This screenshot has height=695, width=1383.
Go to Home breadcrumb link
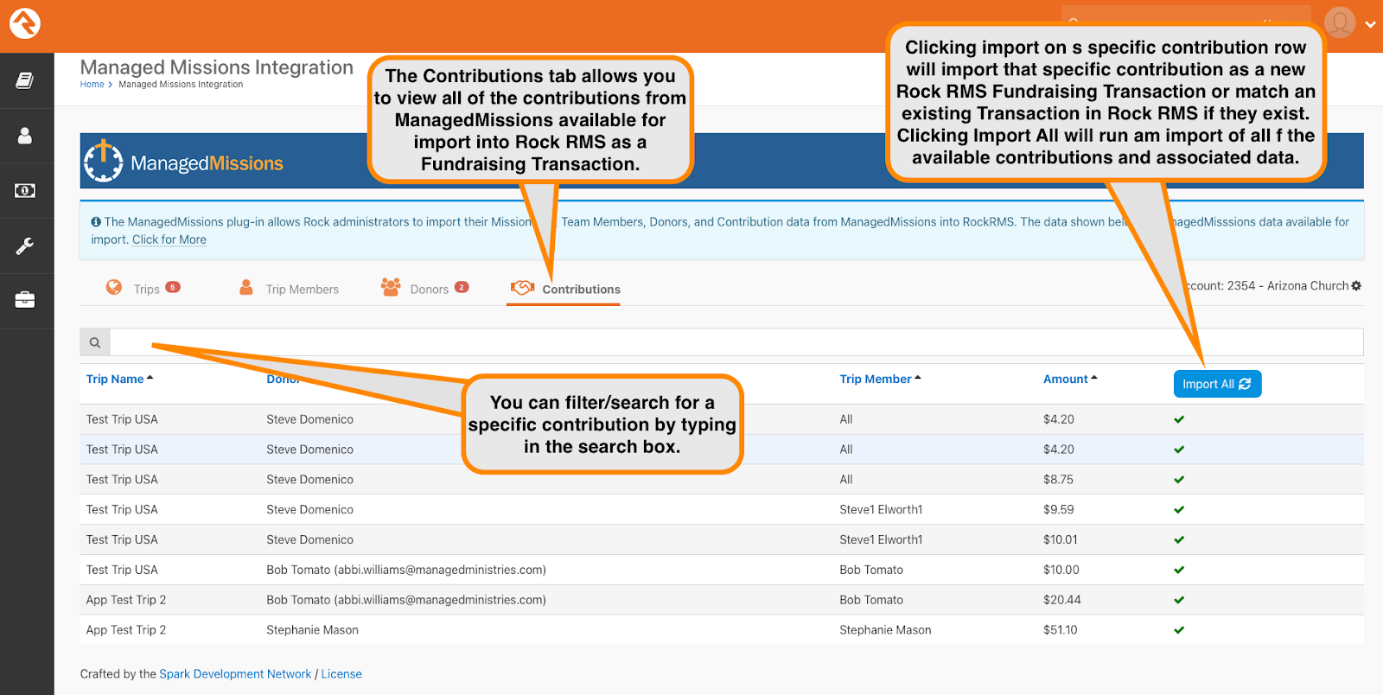point(92,85)
